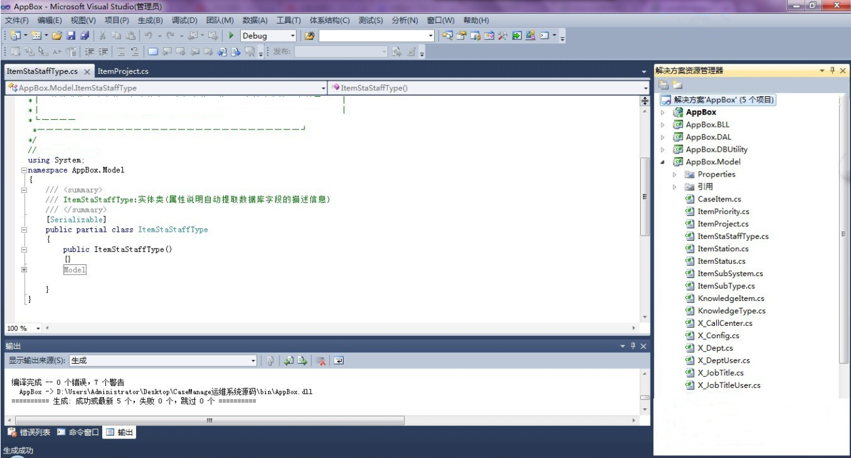851x458 pixels.
Task: Close the ItemStaStaffType.cs tab with its X
Action: tap(87, 72)
